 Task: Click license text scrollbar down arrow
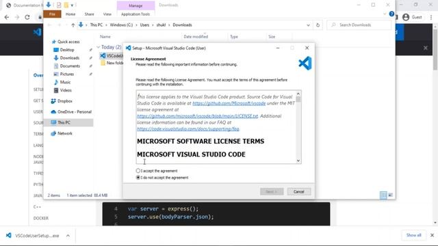(298, 161)
